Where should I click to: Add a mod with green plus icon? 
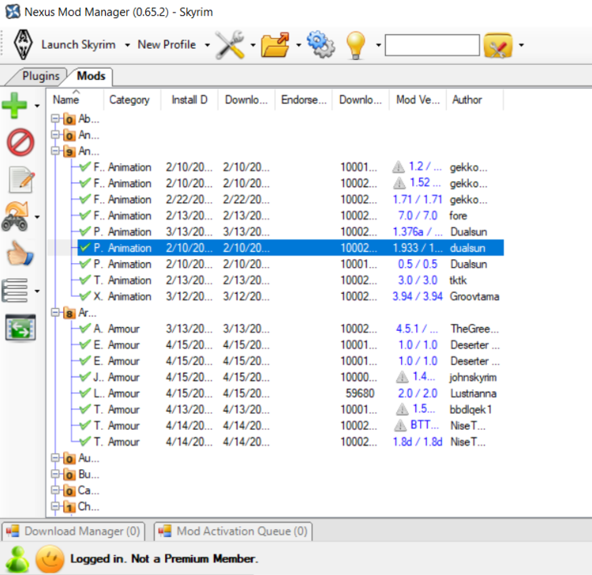point(14,105)
